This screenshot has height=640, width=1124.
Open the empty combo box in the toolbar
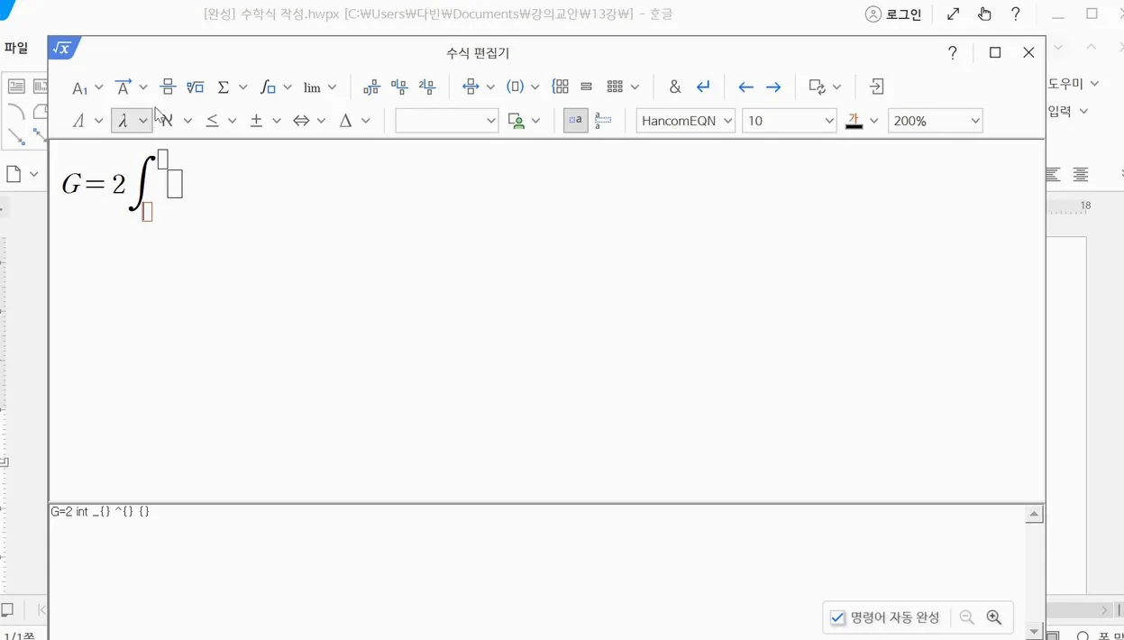[x=447, y=121]
